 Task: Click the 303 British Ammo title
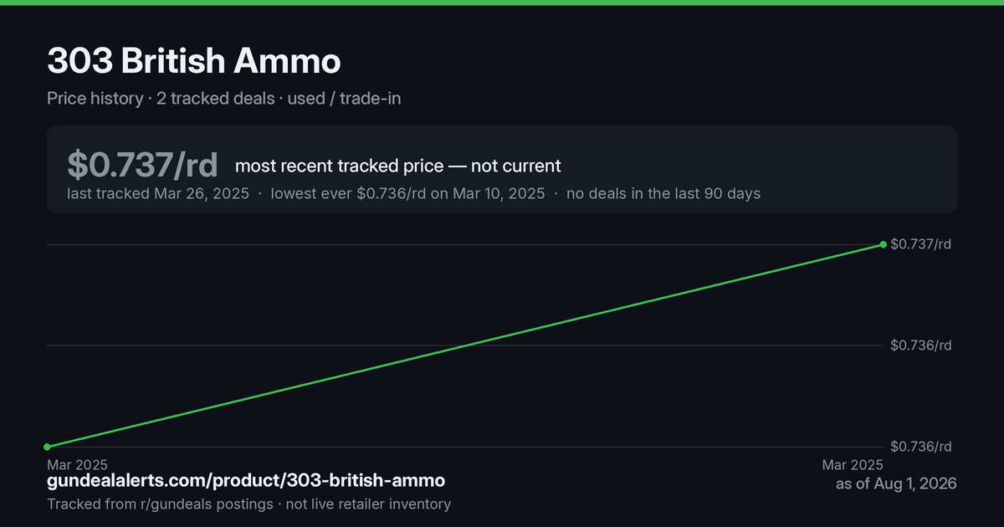click(x=194, y=62)
